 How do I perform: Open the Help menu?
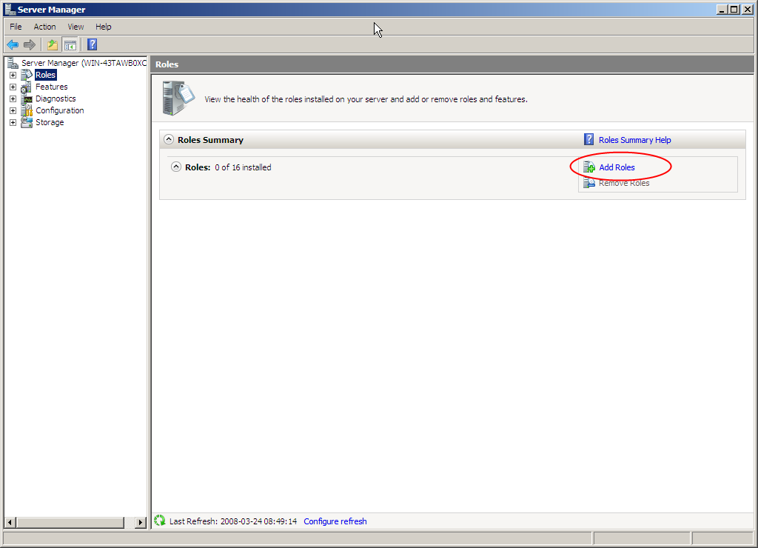point(103,27)
